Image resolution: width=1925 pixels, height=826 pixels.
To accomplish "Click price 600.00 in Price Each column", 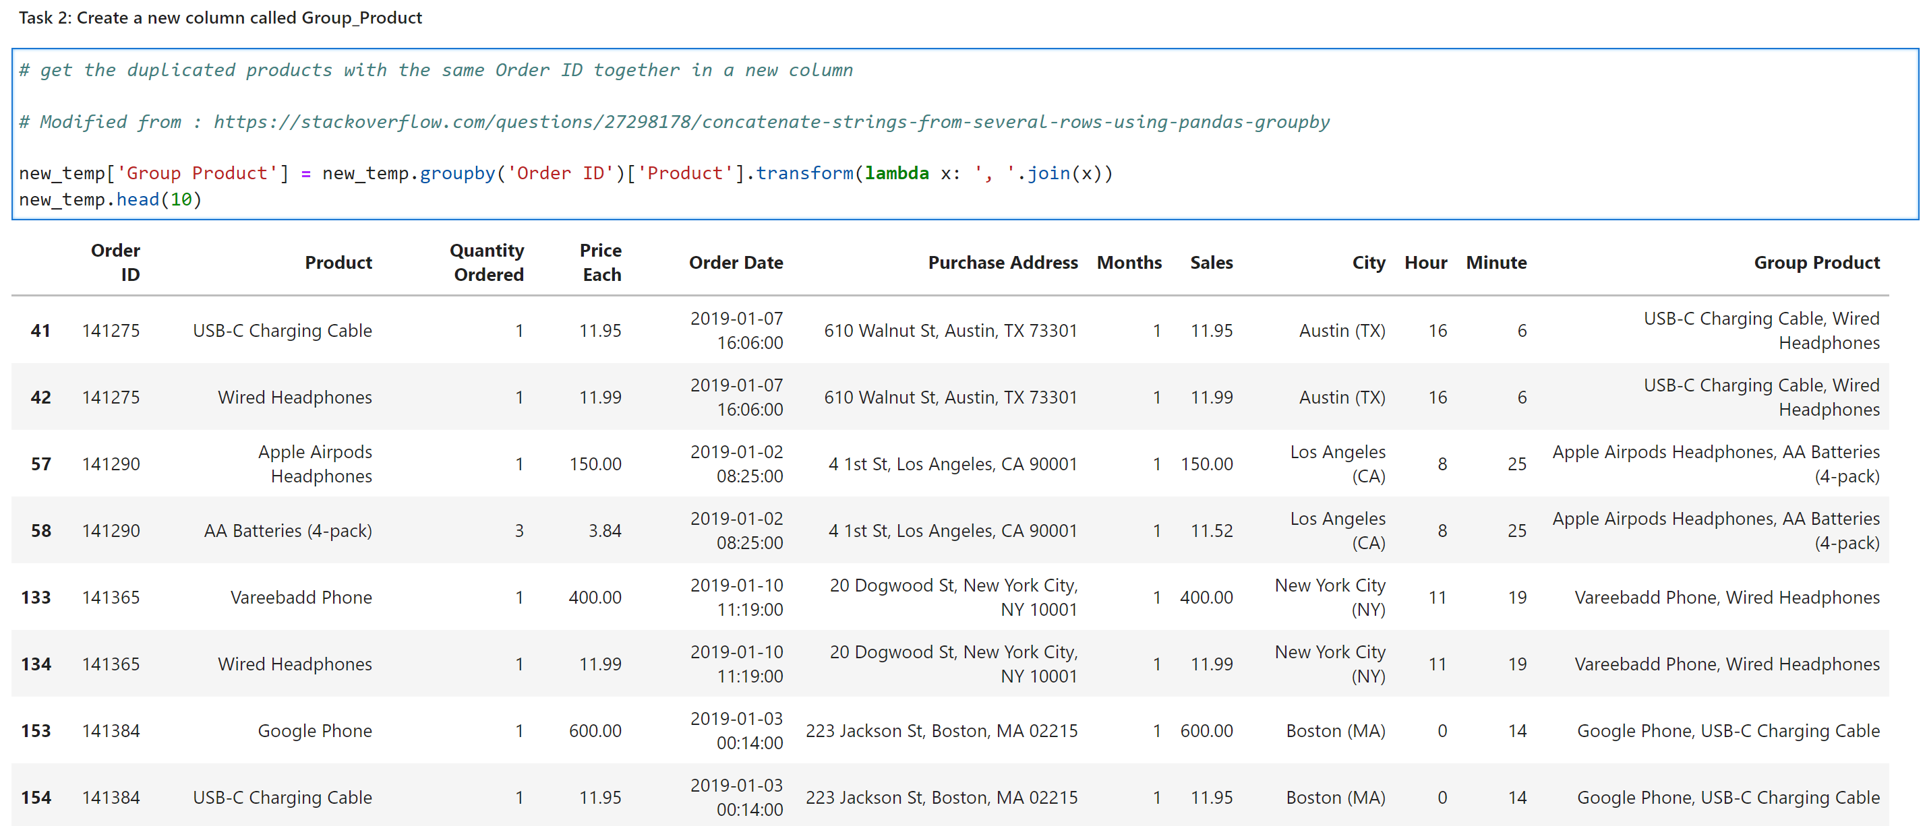I will (x=595, y=730).
